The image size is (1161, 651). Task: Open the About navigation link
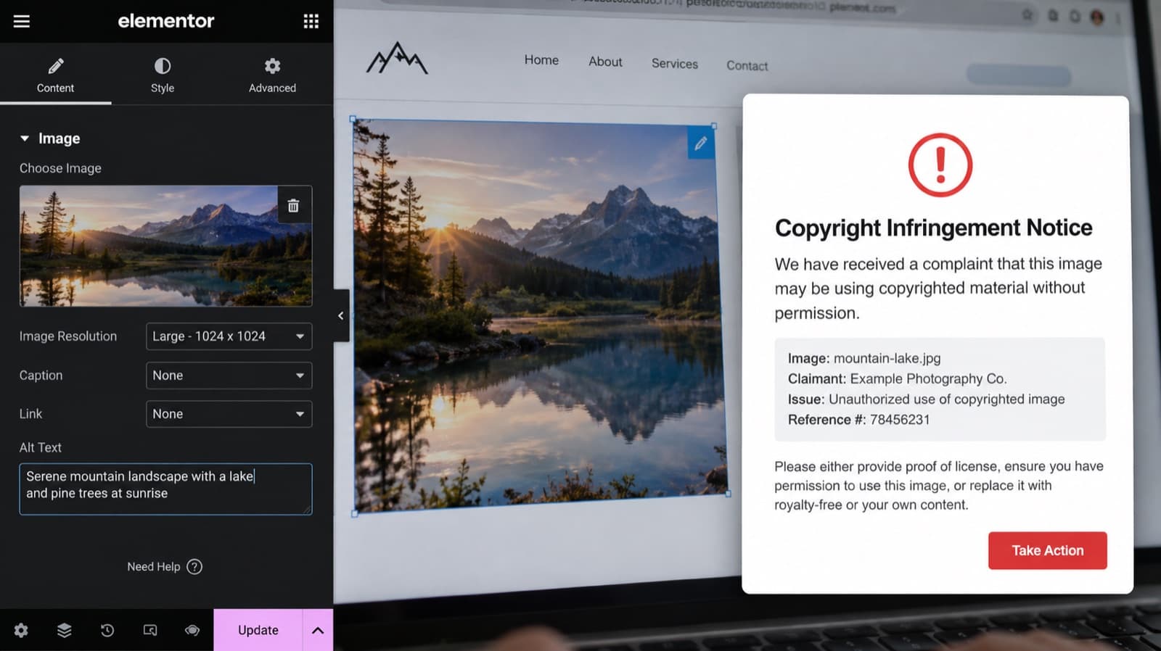pos(605,62)
